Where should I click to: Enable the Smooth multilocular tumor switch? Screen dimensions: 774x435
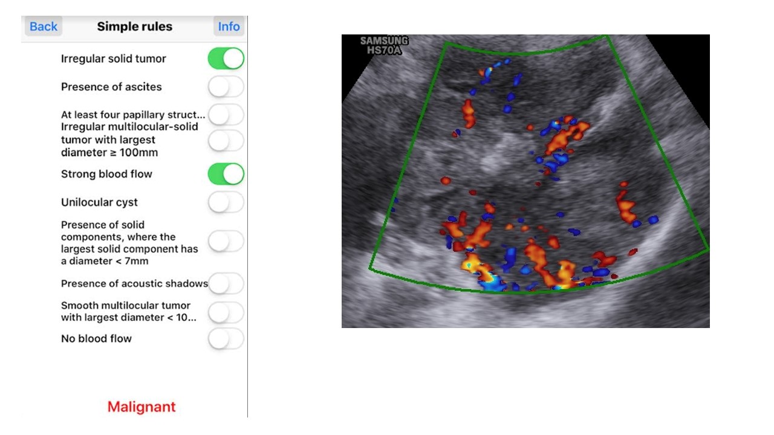click(226, 312)
